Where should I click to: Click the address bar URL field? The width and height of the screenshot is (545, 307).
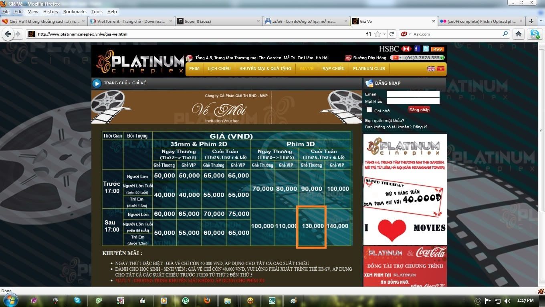200,34
